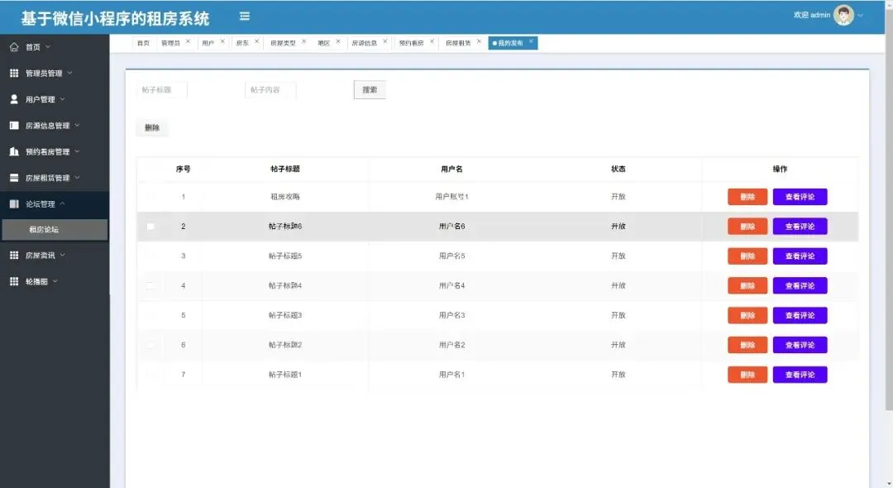Image resolution: width=893 pixels, height=488 pixels.
Task: Close the 用户 tab
Action: pos(222,41)
